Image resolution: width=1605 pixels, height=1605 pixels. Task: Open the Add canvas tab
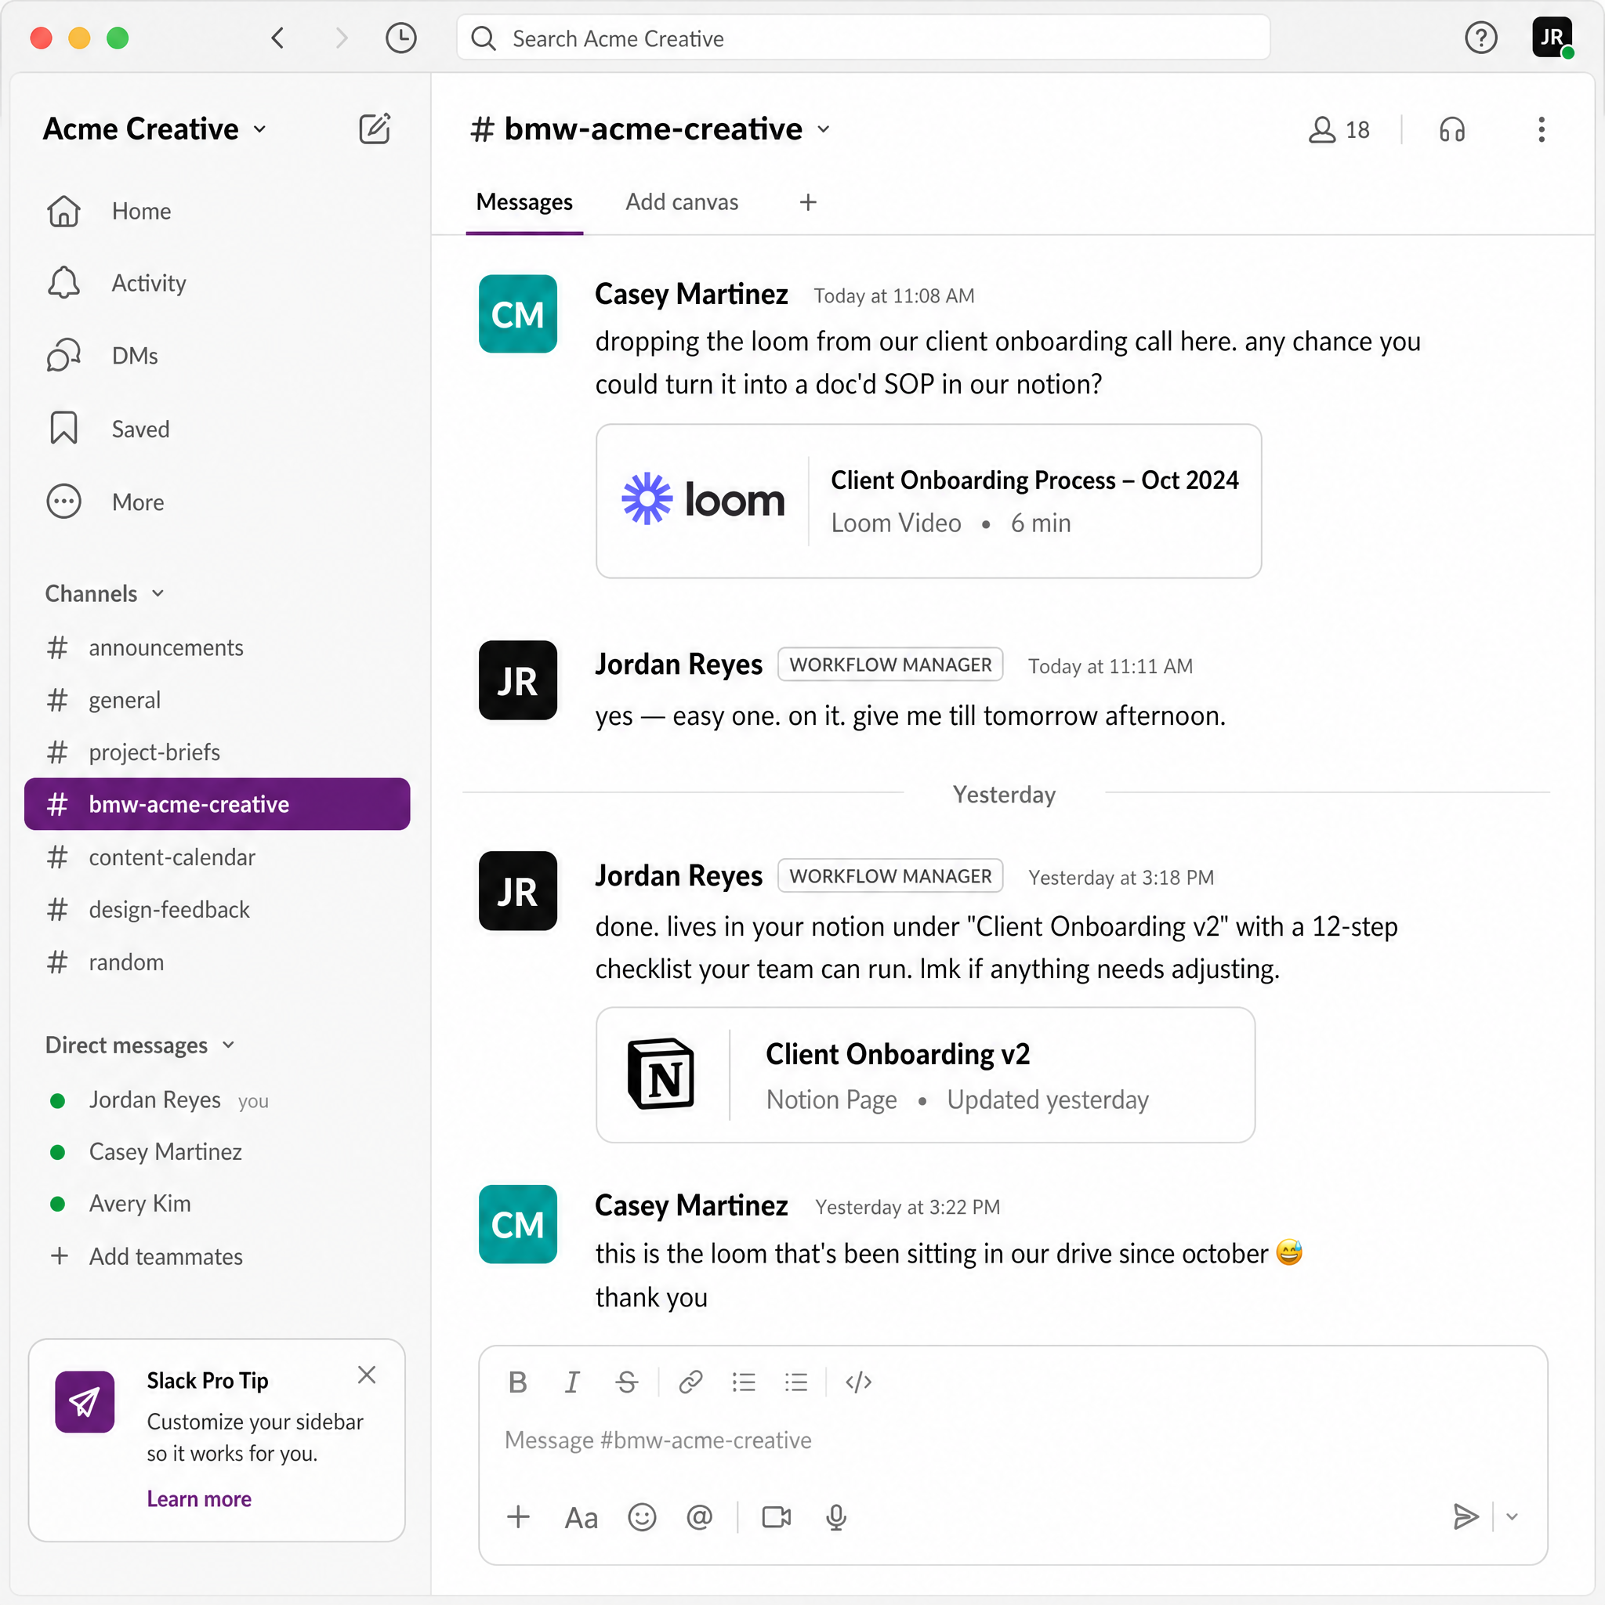682,202
